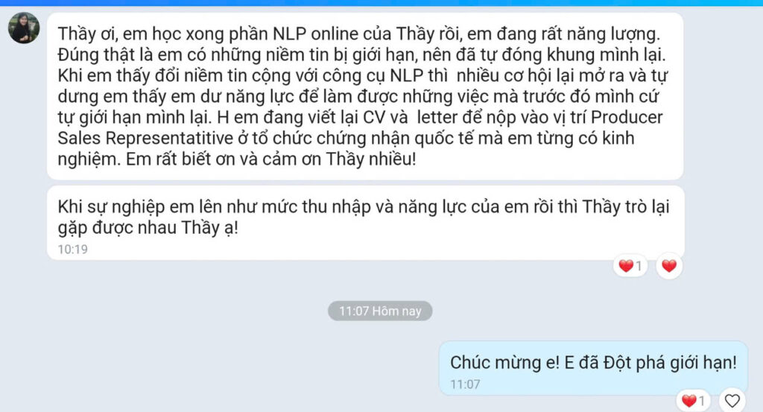Click the words Producer Sales Representatitive
The image size is (763, 412).
click(x=360, y=128)
